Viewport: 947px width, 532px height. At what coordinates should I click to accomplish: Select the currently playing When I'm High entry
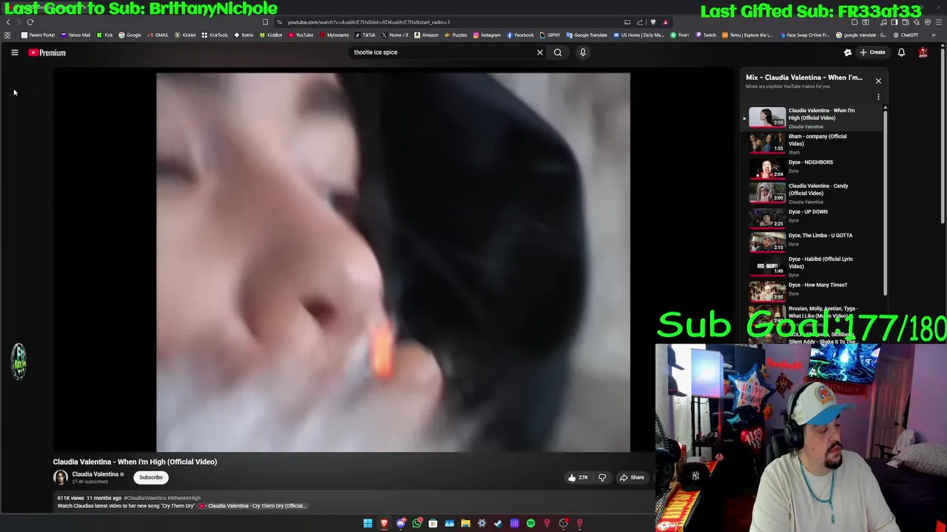tap(812, 118)
